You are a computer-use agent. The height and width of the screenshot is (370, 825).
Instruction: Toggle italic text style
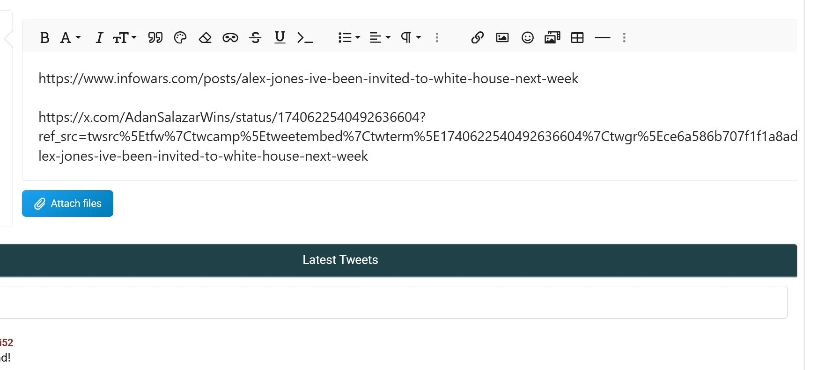pos(99,38)
